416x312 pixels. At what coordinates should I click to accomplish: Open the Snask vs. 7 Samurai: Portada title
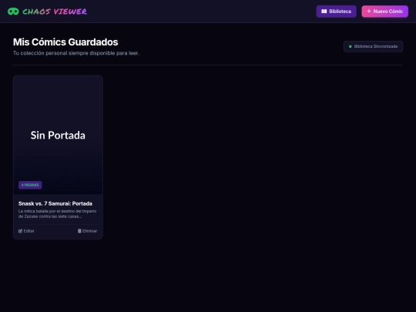coord(55,203)
